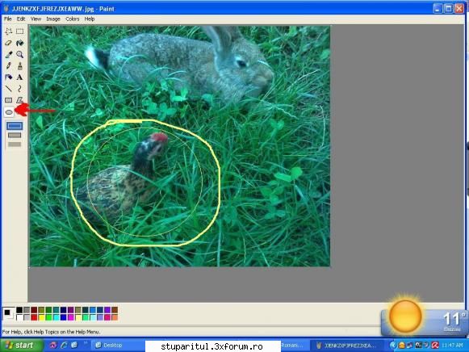The height and width of the screenshot is (352, 469).
Task: Choose the orange palette swatch
Action: point(115,317)
